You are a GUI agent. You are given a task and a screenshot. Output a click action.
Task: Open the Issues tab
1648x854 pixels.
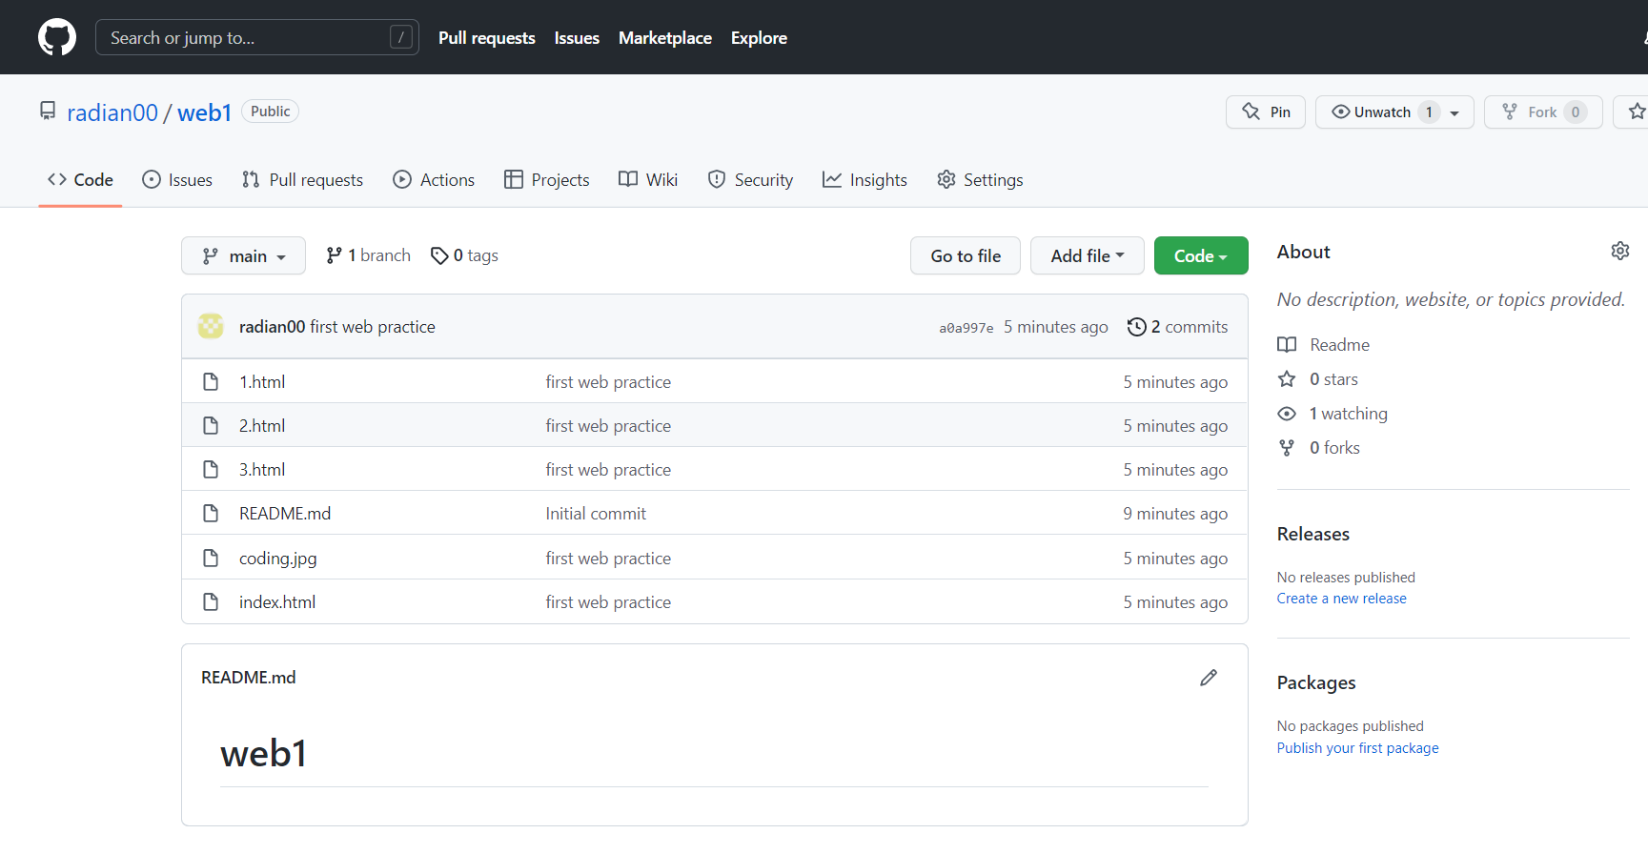[177, 179]
